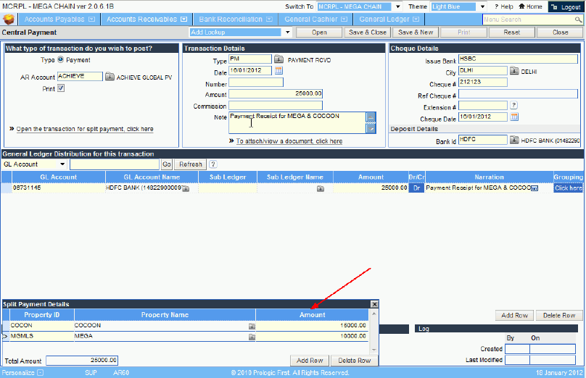Screen dimensions: 586x378
Task: Click the Save & Close button
Action: [x=367, y=33]
